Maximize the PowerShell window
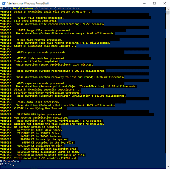Viewport: 170px width, 169px height. pyautogui.click(x=154, y=3)
